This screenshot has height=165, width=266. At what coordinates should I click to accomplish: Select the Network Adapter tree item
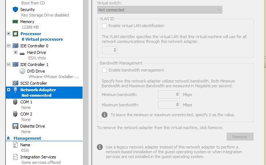click(38, 90)
